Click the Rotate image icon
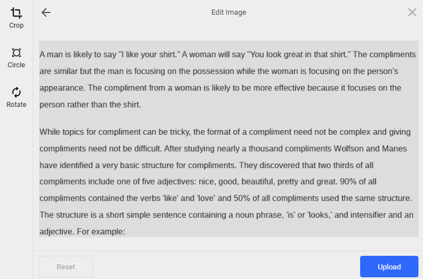This screenshot has width=423, height=279. pyautogui.click(x=16, y=92)
